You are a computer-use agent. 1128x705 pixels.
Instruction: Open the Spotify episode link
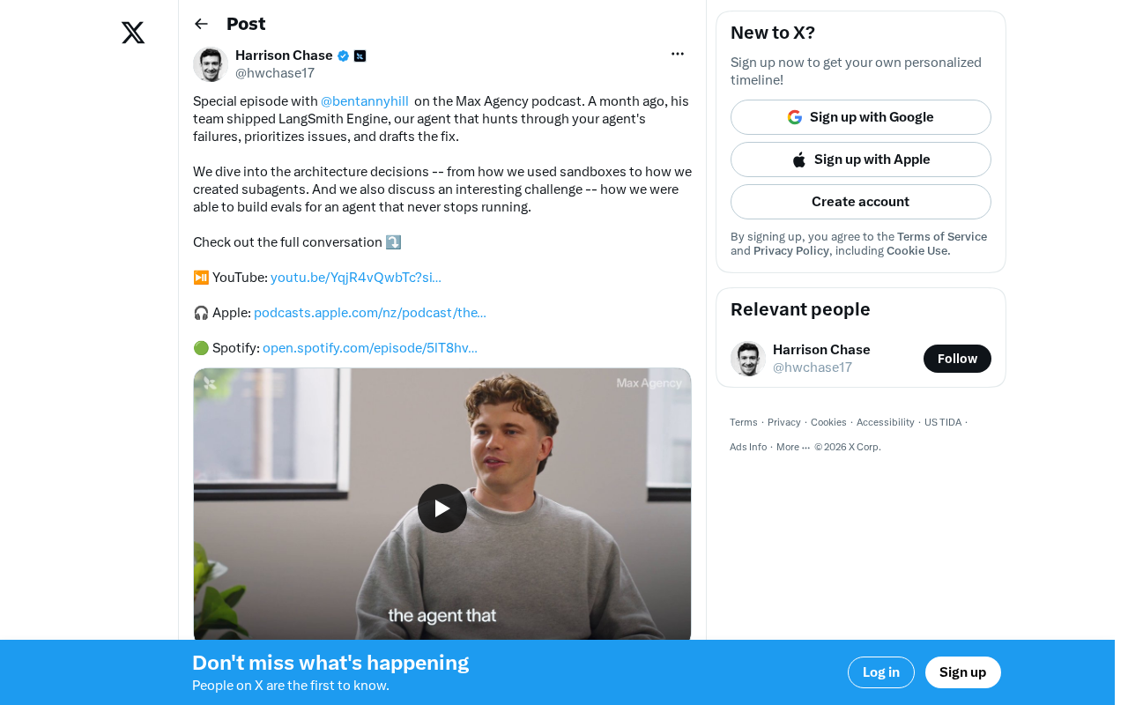tap(370, 348)
